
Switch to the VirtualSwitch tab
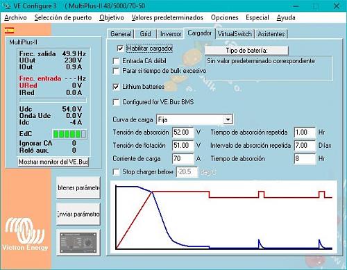pyautogui.click(x=235, y=34)
